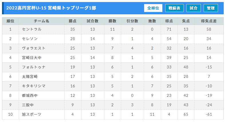Click the 試合数 column header

93,21
